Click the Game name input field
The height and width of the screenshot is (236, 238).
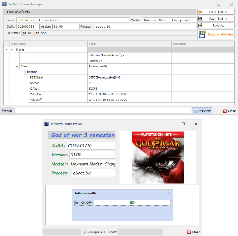tap(73, 20)
